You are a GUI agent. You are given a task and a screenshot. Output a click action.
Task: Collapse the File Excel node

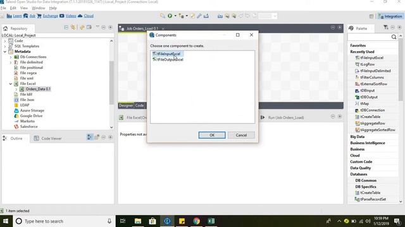point(11,84)
